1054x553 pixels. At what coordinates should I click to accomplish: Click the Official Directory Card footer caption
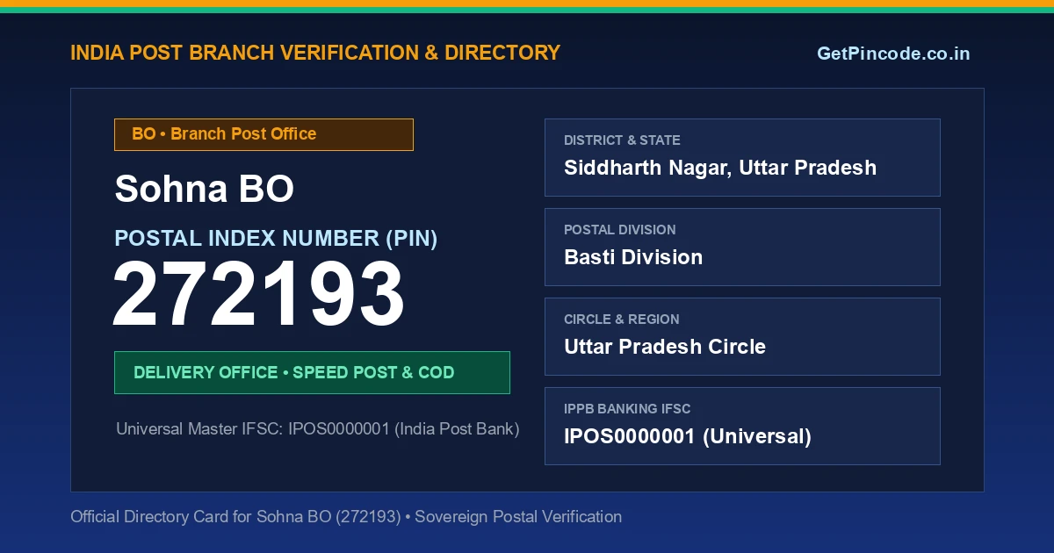(346, 517)
